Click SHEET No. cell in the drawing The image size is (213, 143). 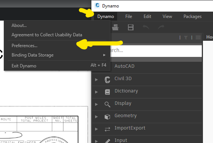pos(58,119)
